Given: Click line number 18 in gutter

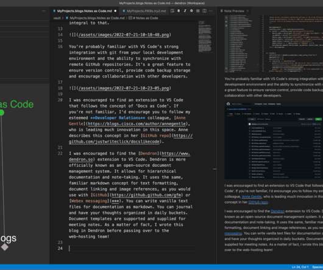Looking at the screenshot, I should (x=60, y=88).
